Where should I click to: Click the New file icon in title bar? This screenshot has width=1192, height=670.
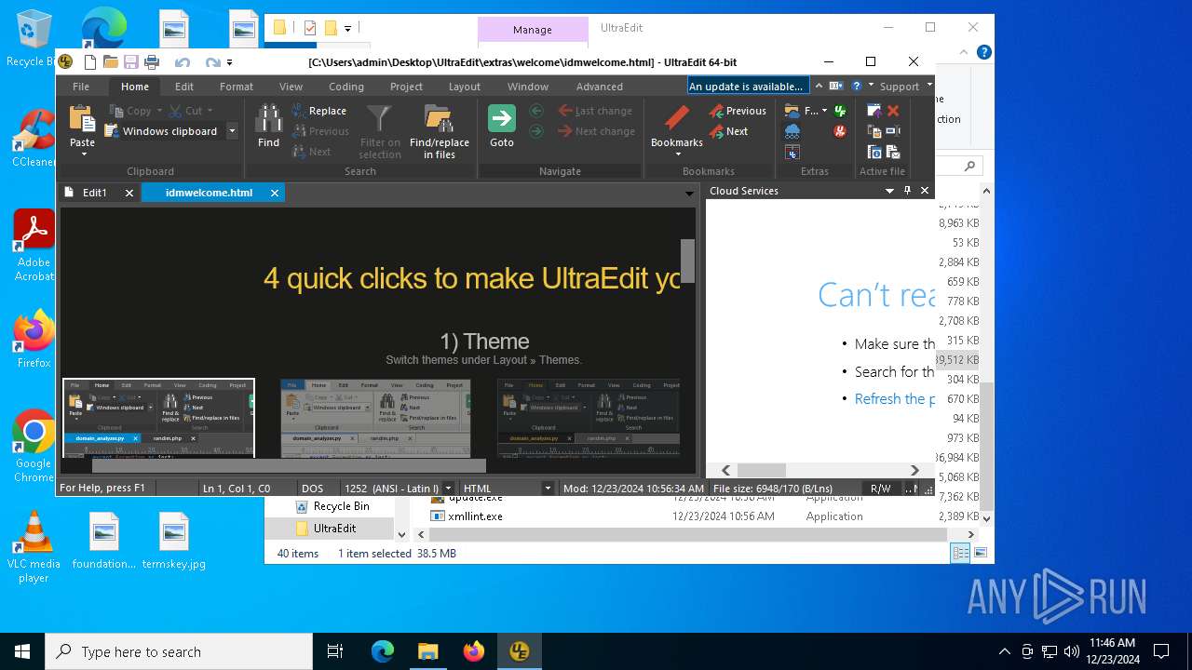90,62
